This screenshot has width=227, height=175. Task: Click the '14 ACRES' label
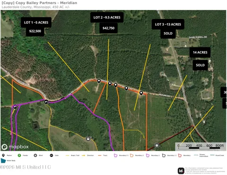200,52
